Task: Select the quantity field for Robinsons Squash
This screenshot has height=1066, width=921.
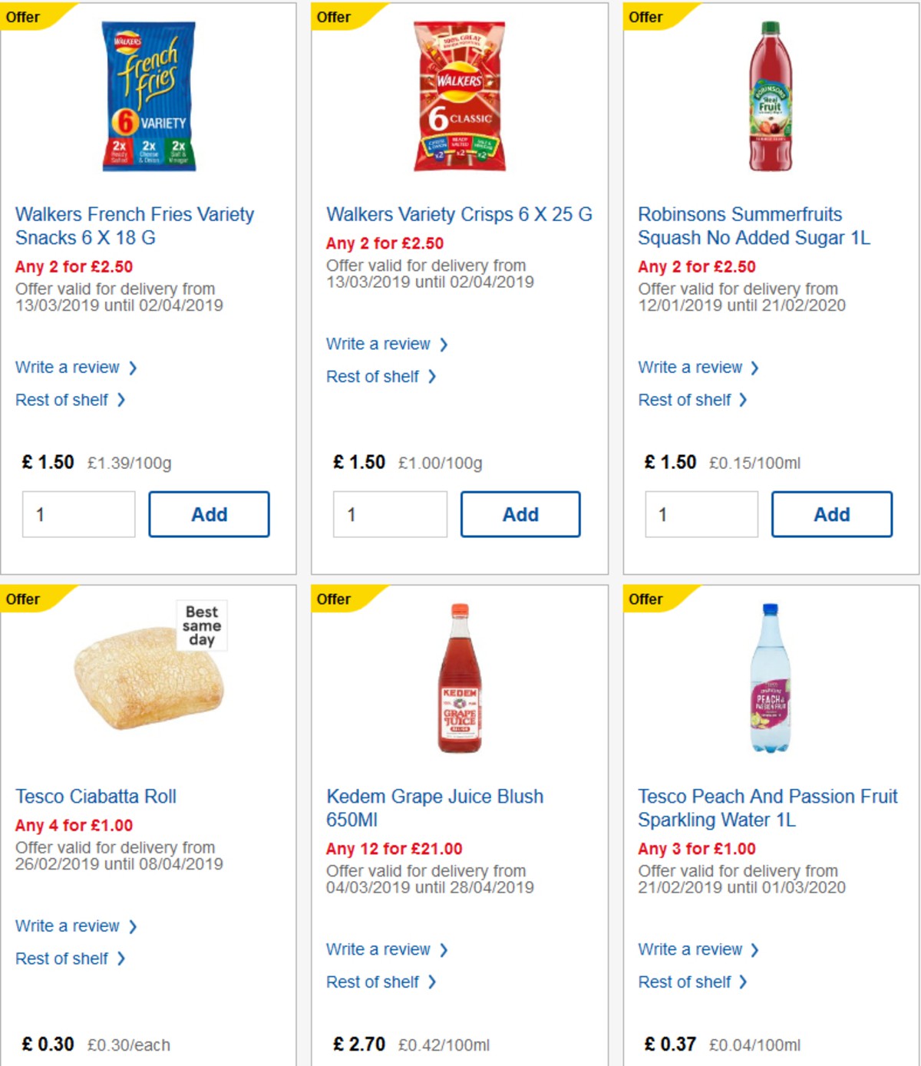Action: click(x=701, y=514)
